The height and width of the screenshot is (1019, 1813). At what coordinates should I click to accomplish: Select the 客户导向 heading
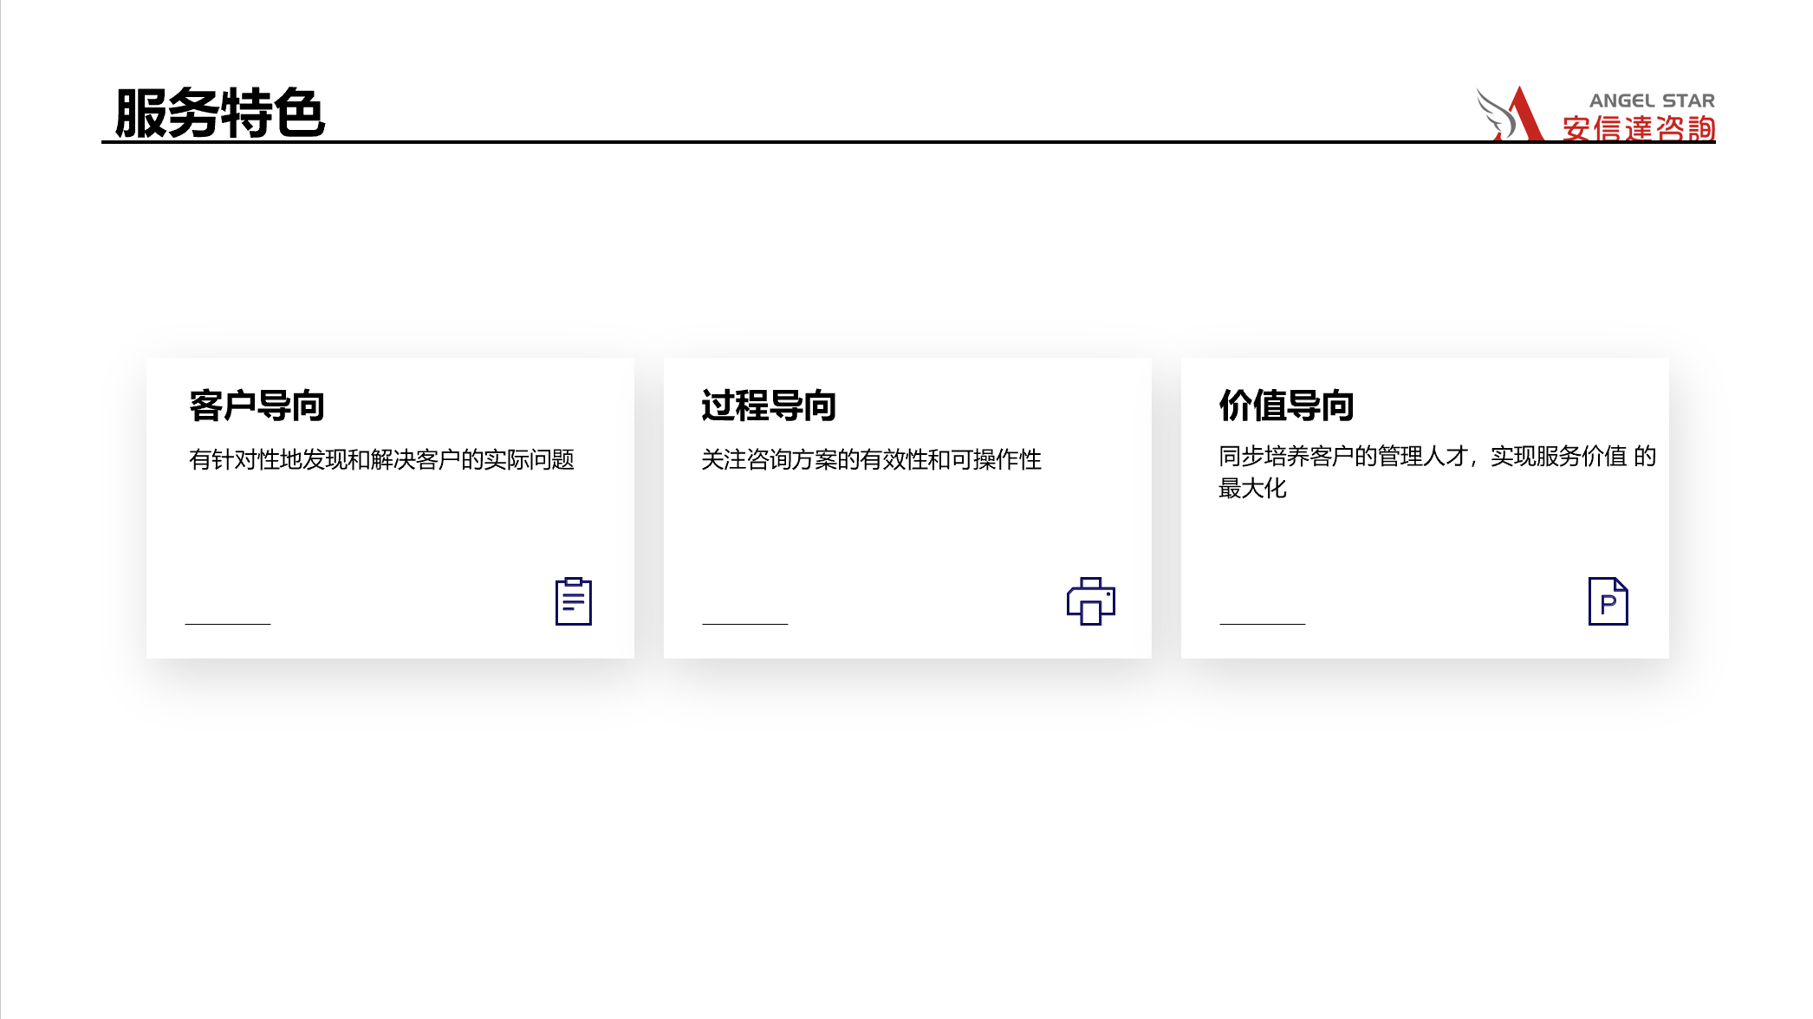(x=257, y=406)
